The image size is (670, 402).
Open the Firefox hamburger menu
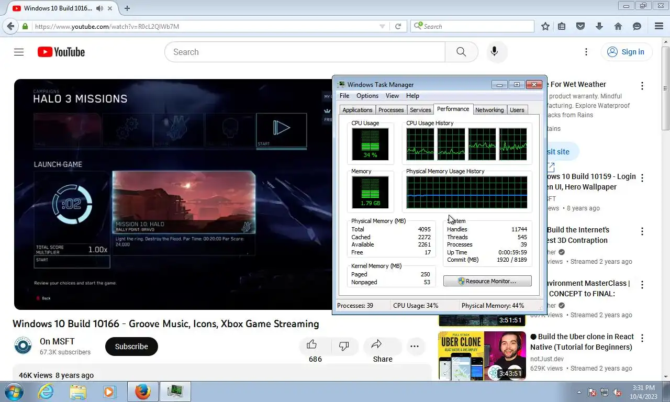tap(659, 26)
